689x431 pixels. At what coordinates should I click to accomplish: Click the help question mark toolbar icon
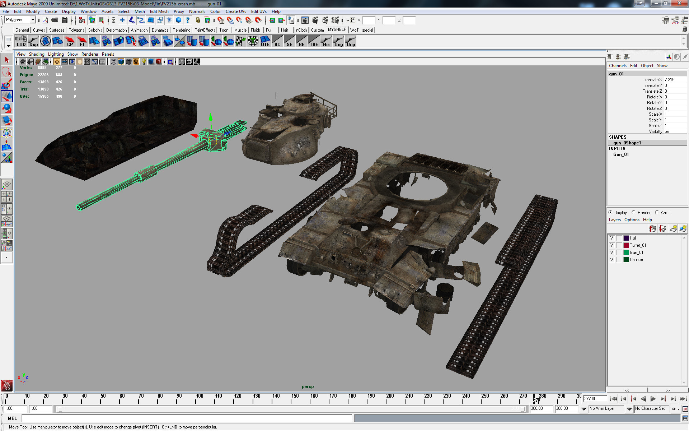[x=188, y=20]
